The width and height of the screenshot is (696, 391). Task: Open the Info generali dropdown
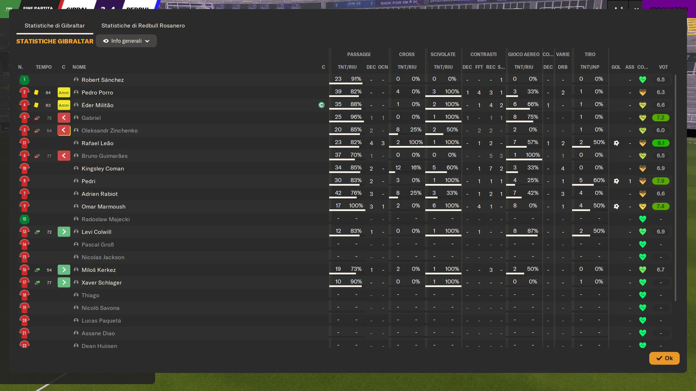[x=126, y=41]
